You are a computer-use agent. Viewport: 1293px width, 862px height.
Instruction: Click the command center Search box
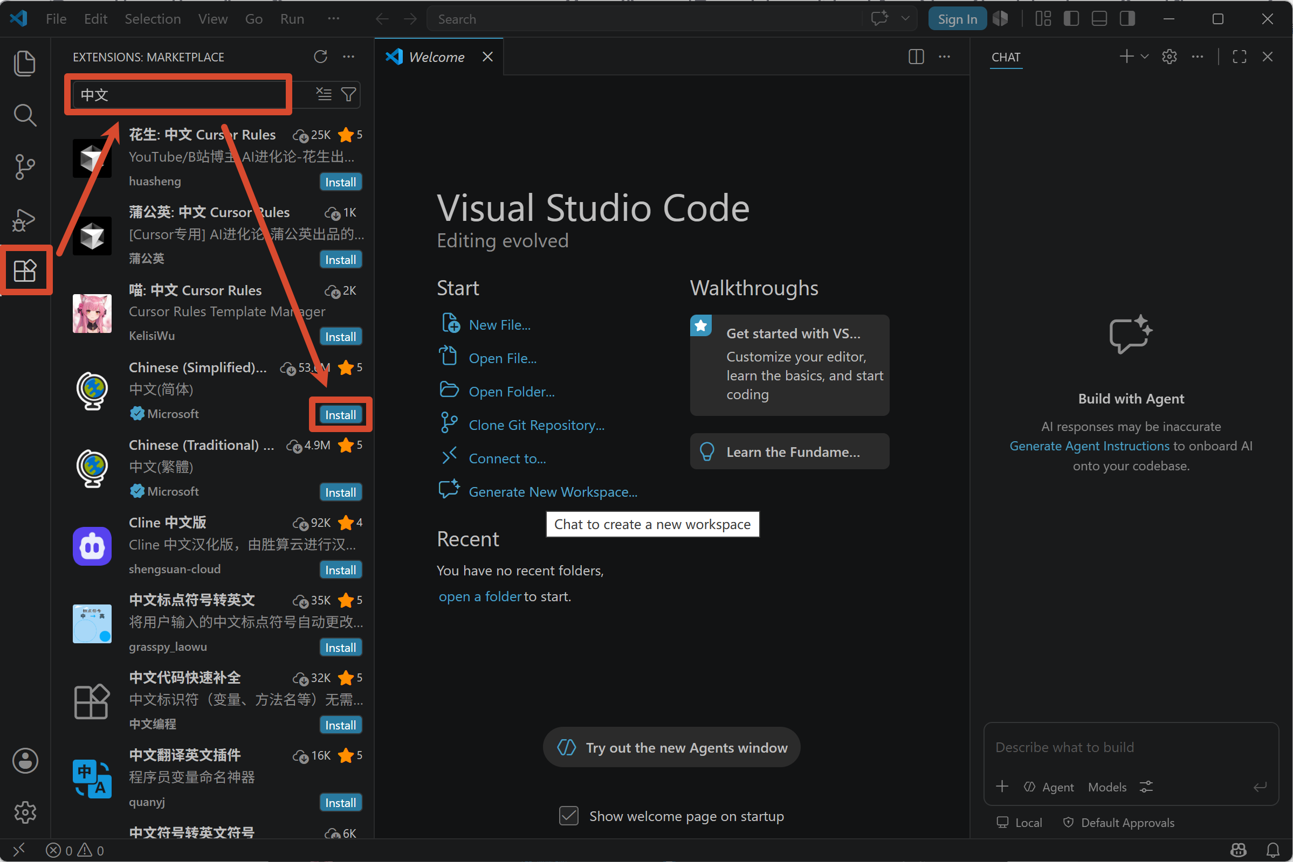coord(644,19)
